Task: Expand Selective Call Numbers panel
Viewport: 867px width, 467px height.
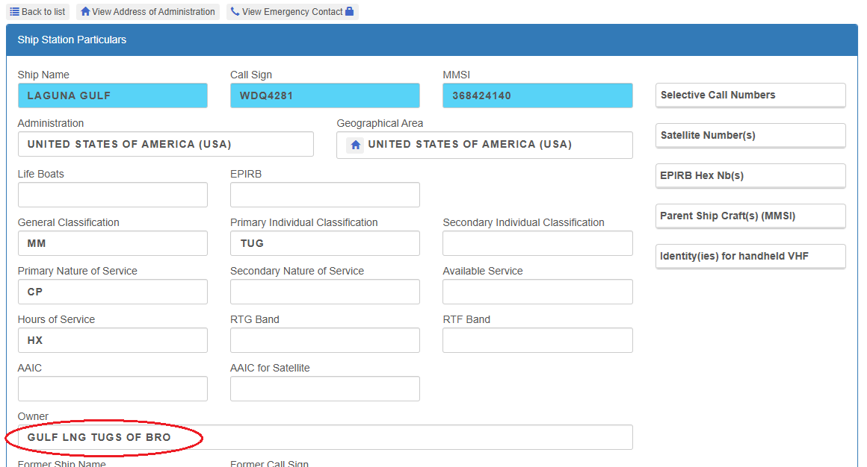Action: [750, 95]
